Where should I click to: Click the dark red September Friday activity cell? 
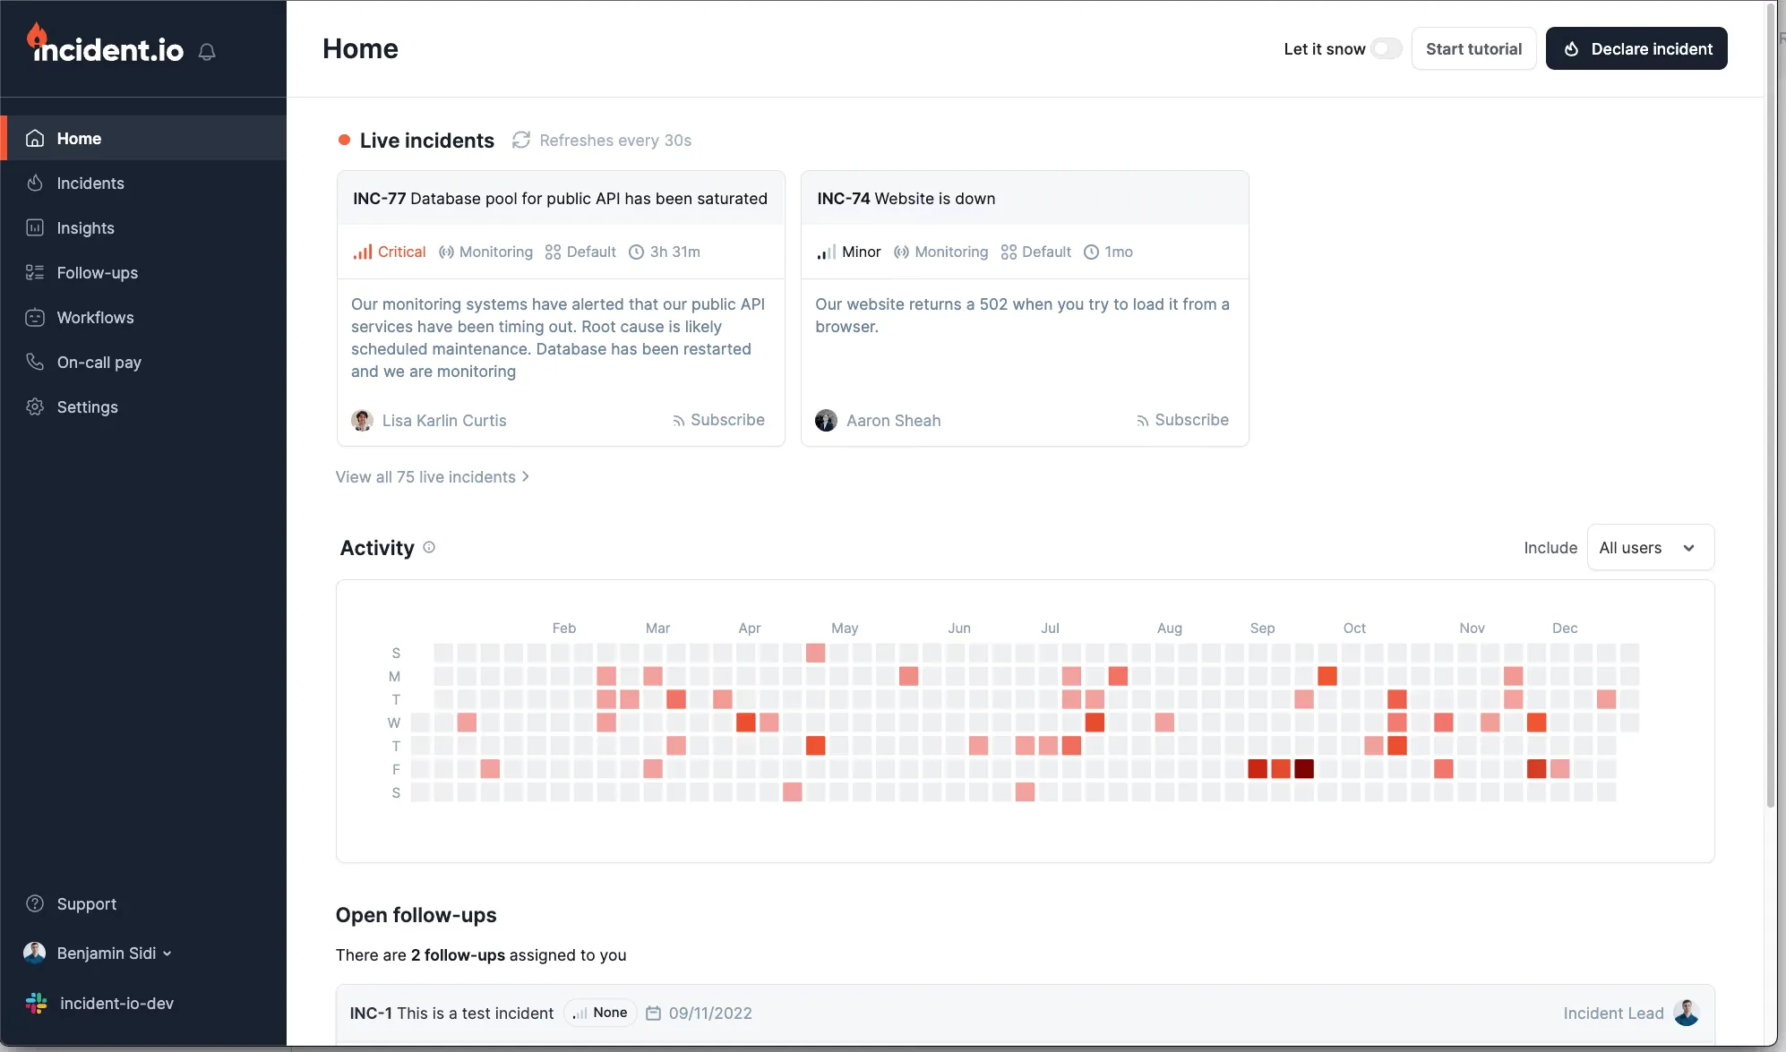click(1304, 768)
